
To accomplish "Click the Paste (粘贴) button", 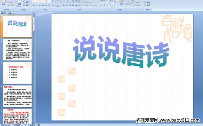I will [4, 3].
